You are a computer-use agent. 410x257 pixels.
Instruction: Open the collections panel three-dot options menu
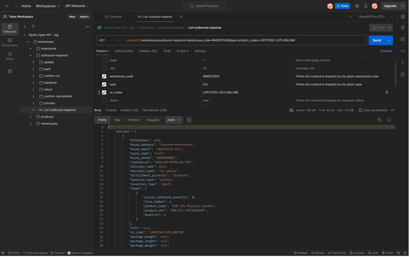pos(88,27)
